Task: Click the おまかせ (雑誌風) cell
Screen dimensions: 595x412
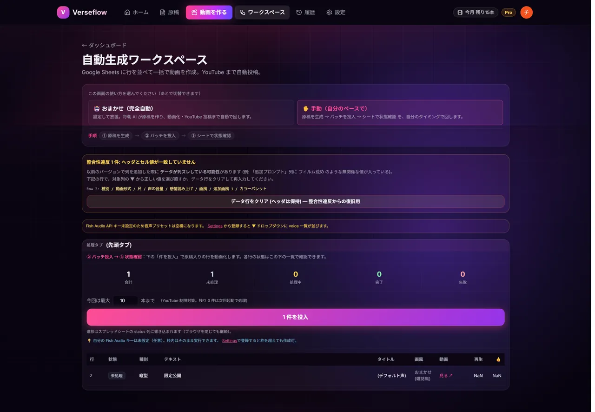Action: coord(423,375)
